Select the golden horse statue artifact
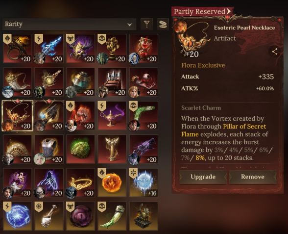288x234 pixels. pyautogui.click(x=144, y=216)
